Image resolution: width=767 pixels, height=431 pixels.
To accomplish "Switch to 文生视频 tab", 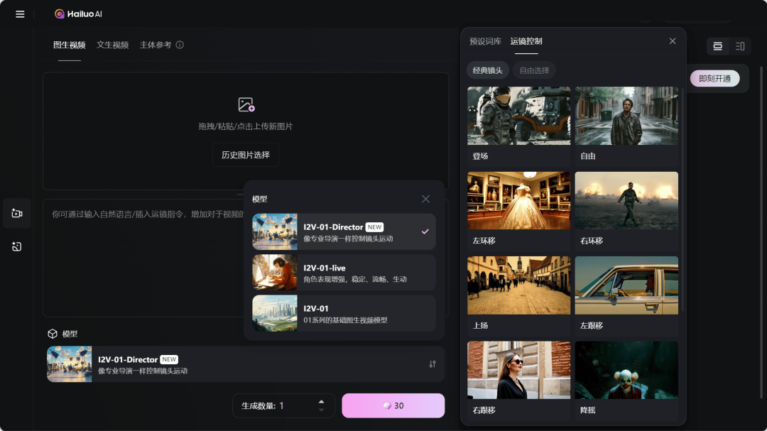I will click(112, 45).
